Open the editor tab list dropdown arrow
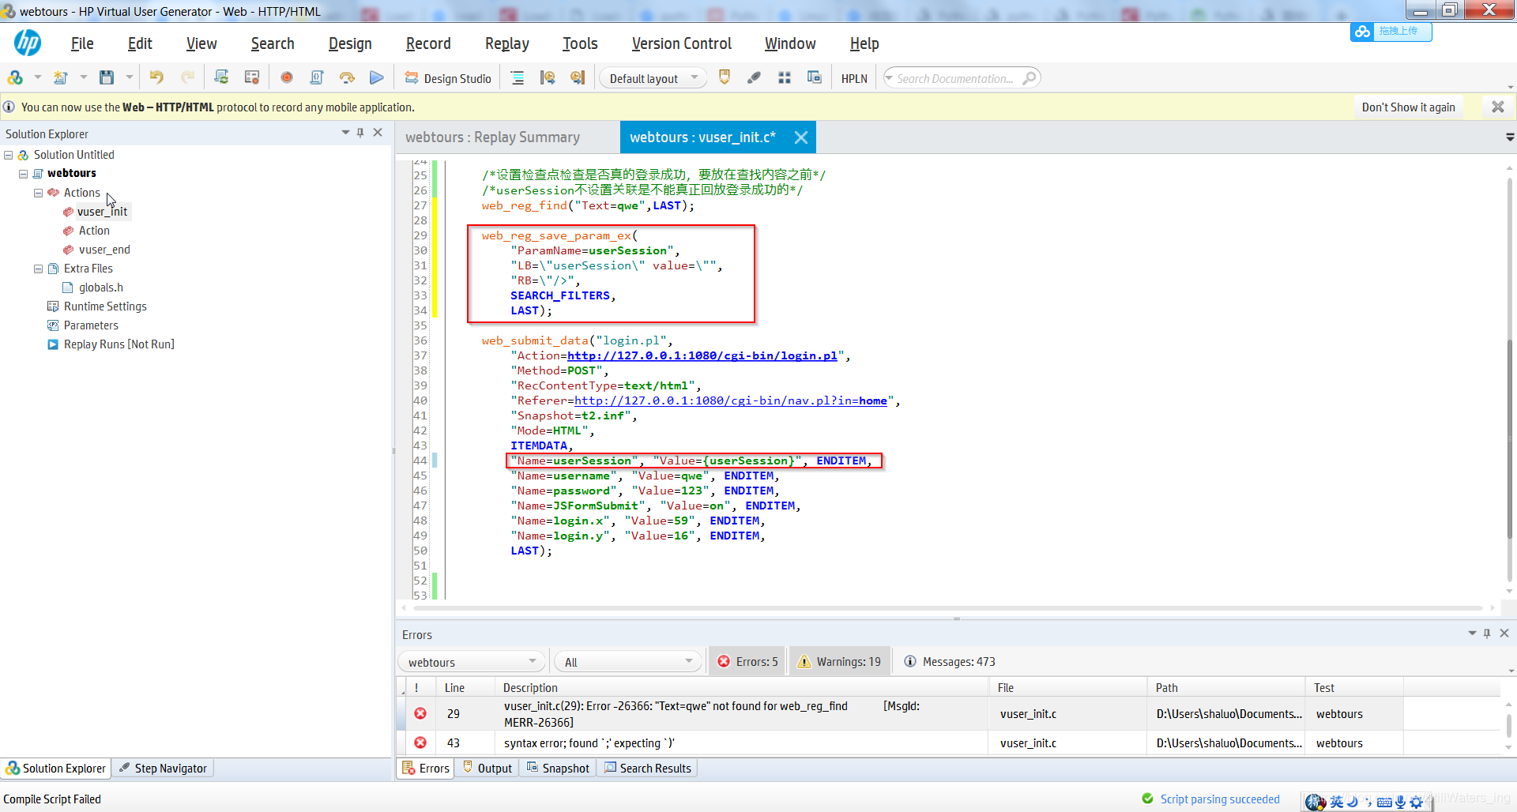Screen dimensions: 1517x812 click(1510, 137)
